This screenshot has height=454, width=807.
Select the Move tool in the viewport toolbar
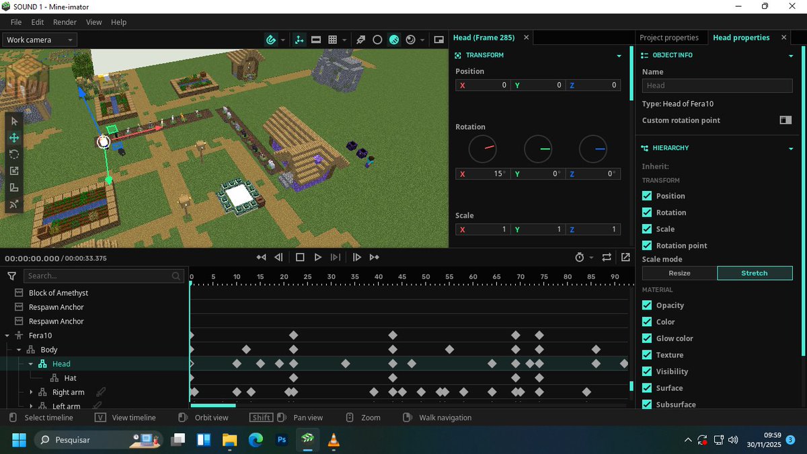point(14,137)
